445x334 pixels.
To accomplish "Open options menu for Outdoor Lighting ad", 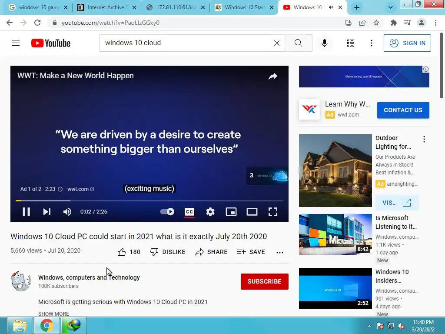I will [x=424, y=139].
